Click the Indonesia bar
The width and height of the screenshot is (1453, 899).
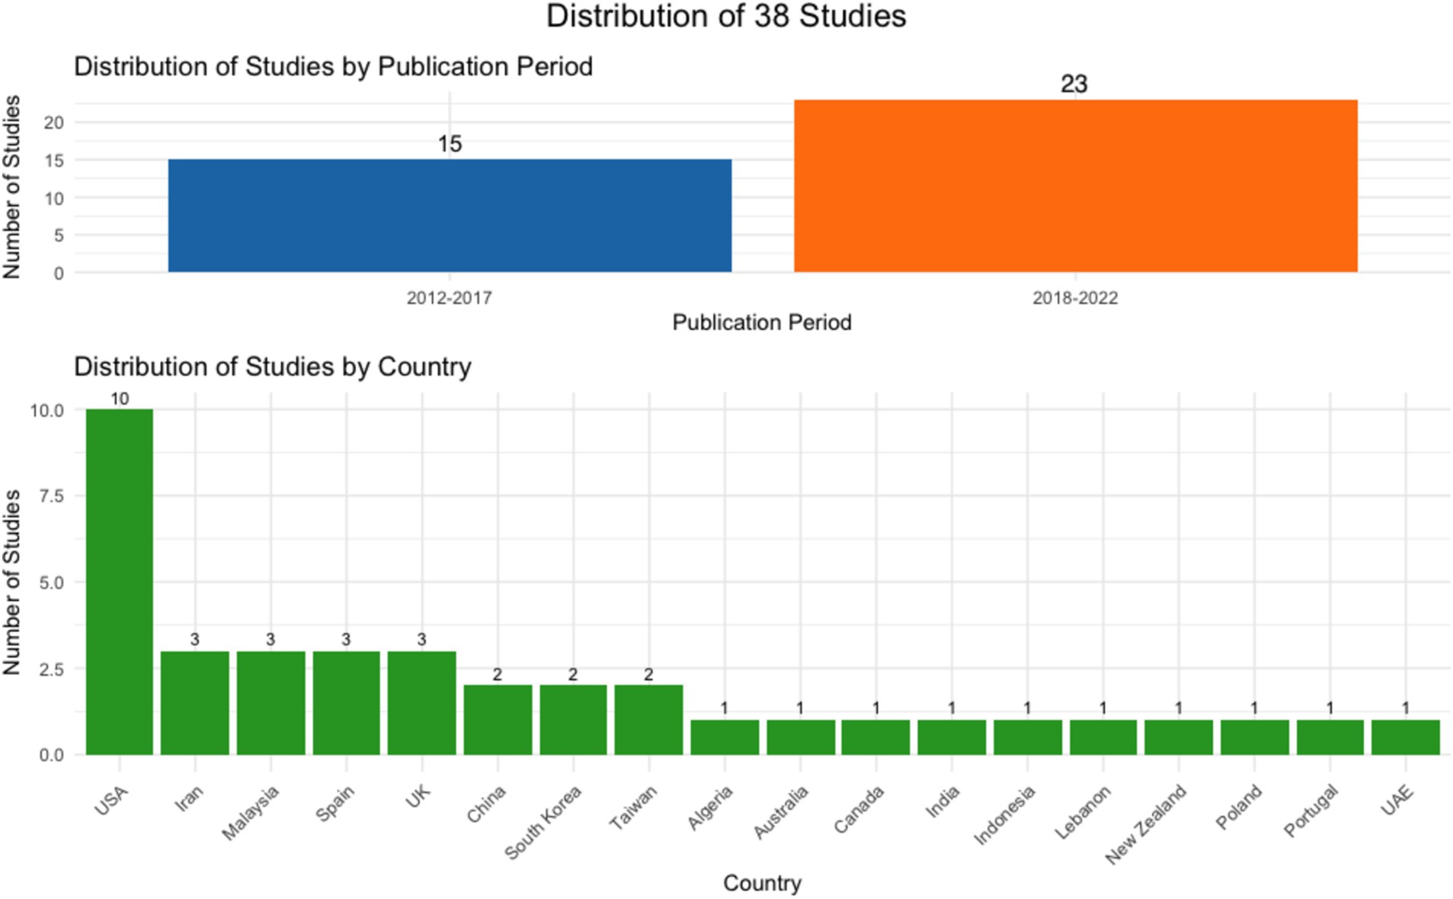tap(1027, 737)
